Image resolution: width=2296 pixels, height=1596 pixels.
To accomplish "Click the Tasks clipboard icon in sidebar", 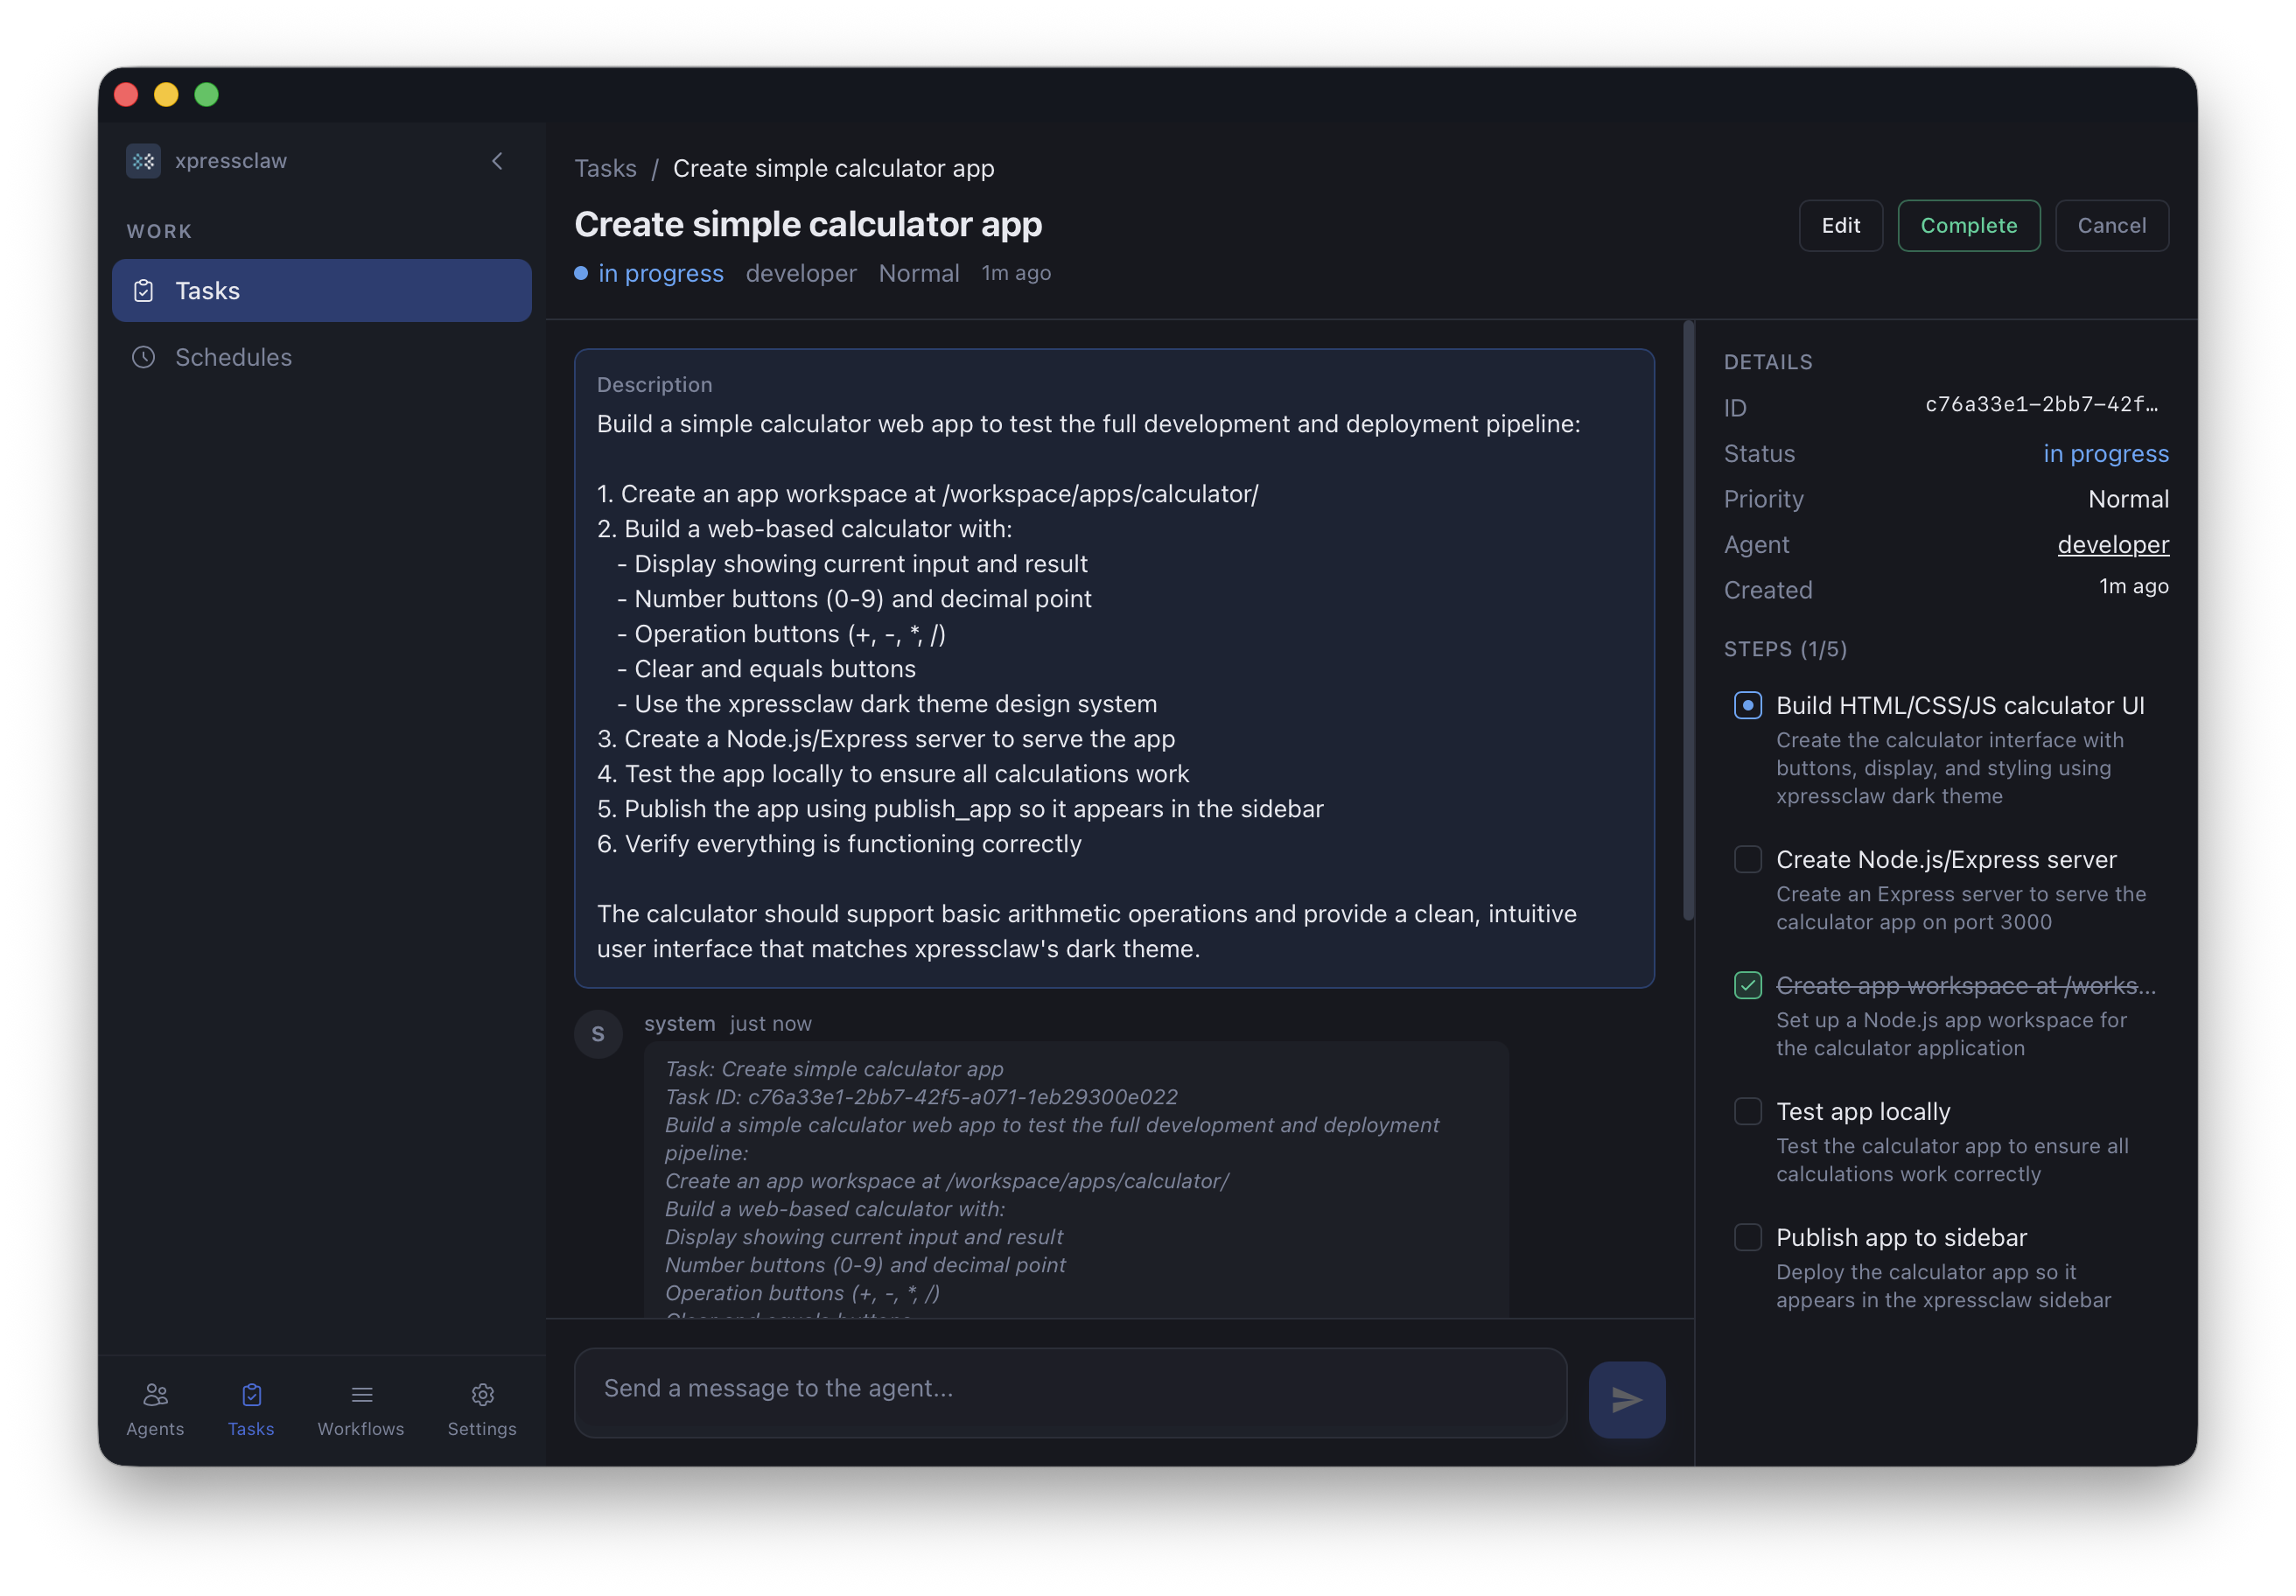I will 144,290.
